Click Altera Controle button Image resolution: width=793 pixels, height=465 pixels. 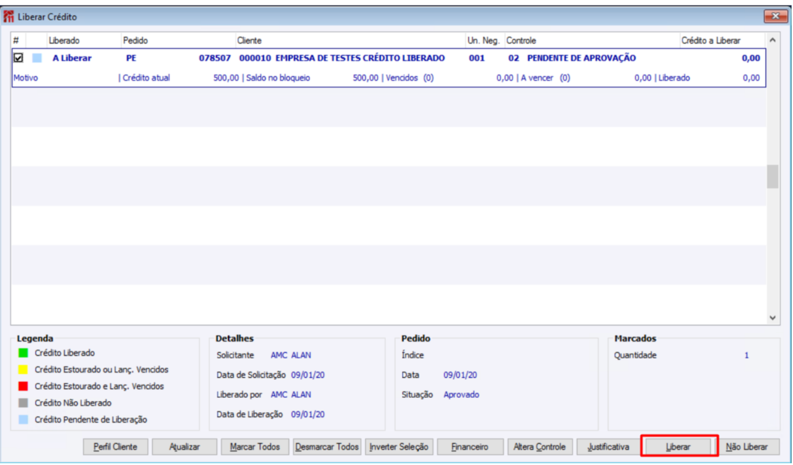tap(539, 447)
